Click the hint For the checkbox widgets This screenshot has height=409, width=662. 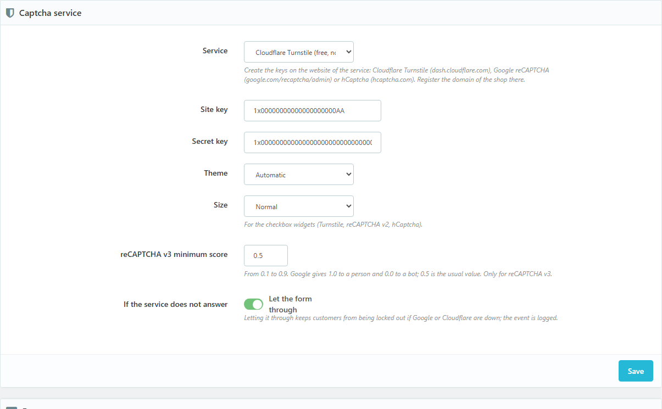tap(333, 225)
